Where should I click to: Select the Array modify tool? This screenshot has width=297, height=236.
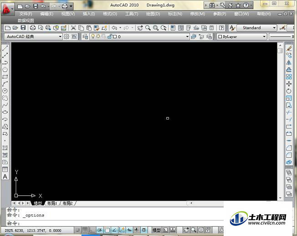pos(289,77)
